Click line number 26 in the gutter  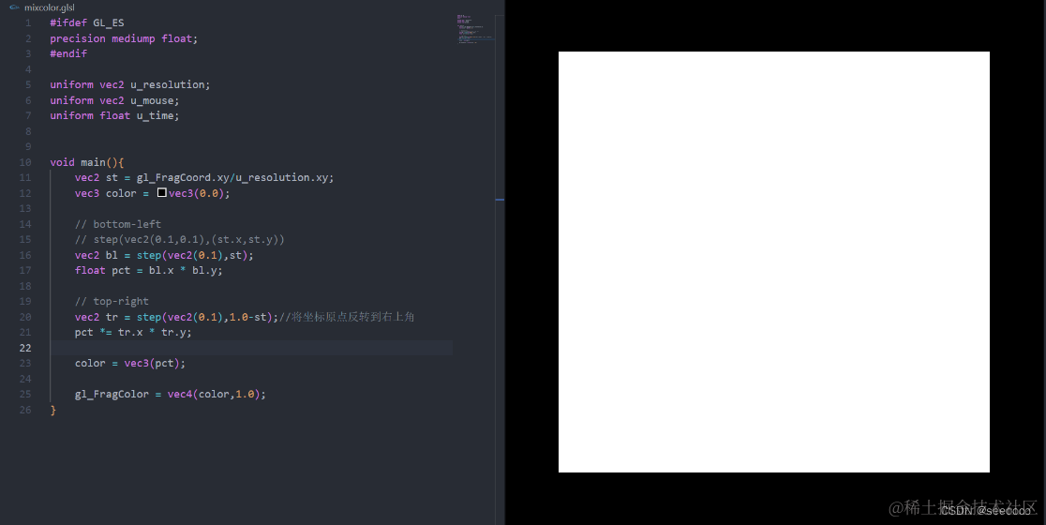click(25, 410)
